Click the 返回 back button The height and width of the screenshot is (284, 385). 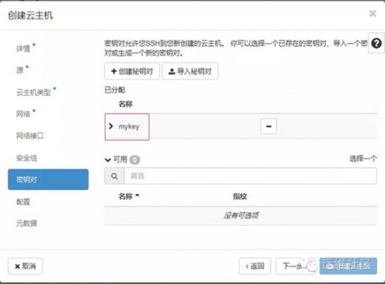tap(255, 266)
